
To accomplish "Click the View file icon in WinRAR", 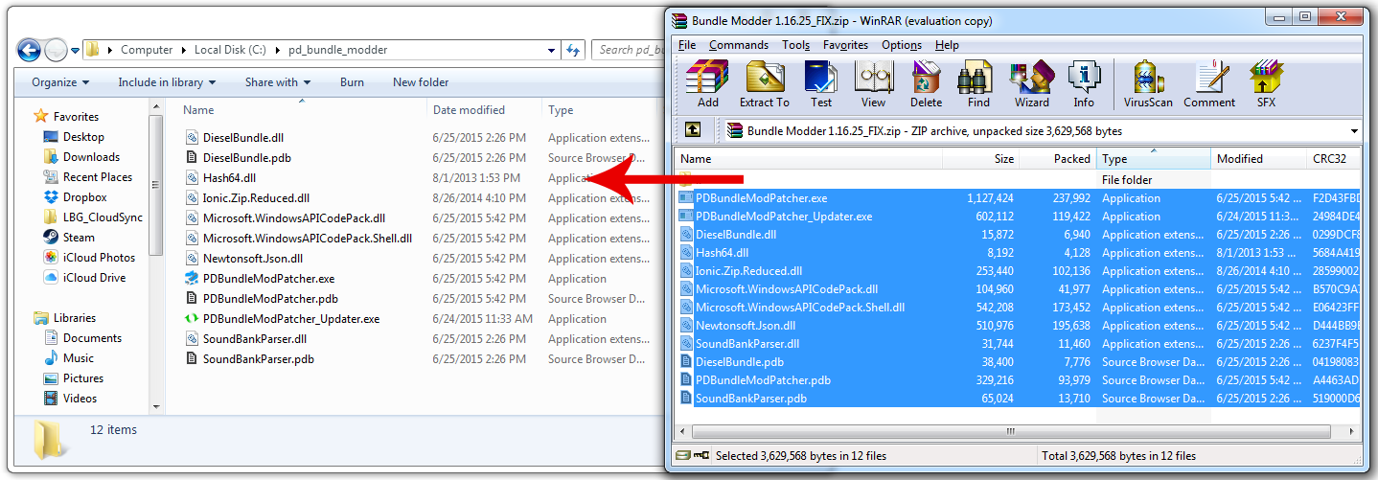I will (873, 84).
